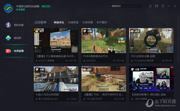Focus the 搜索游戏 search field
Screen dimensions: 180x111
pos(124,6)
